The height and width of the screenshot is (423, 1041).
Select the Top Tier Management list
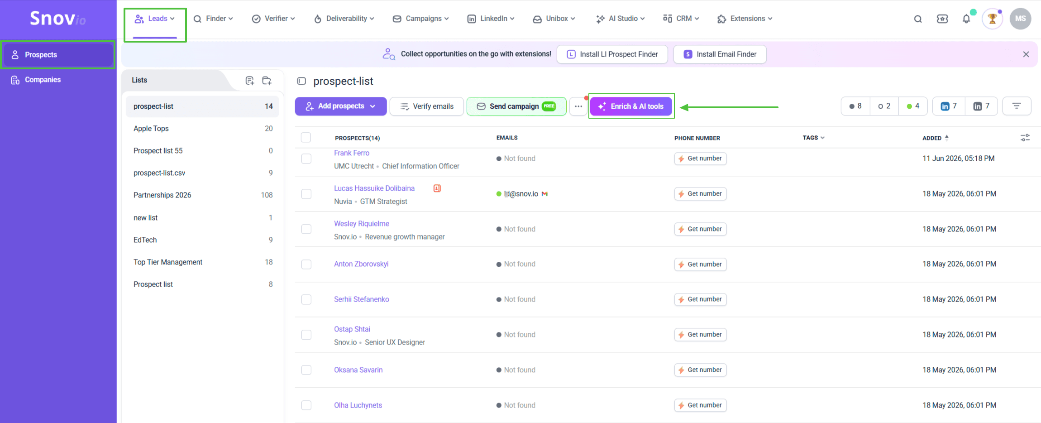tap(203, 262)
